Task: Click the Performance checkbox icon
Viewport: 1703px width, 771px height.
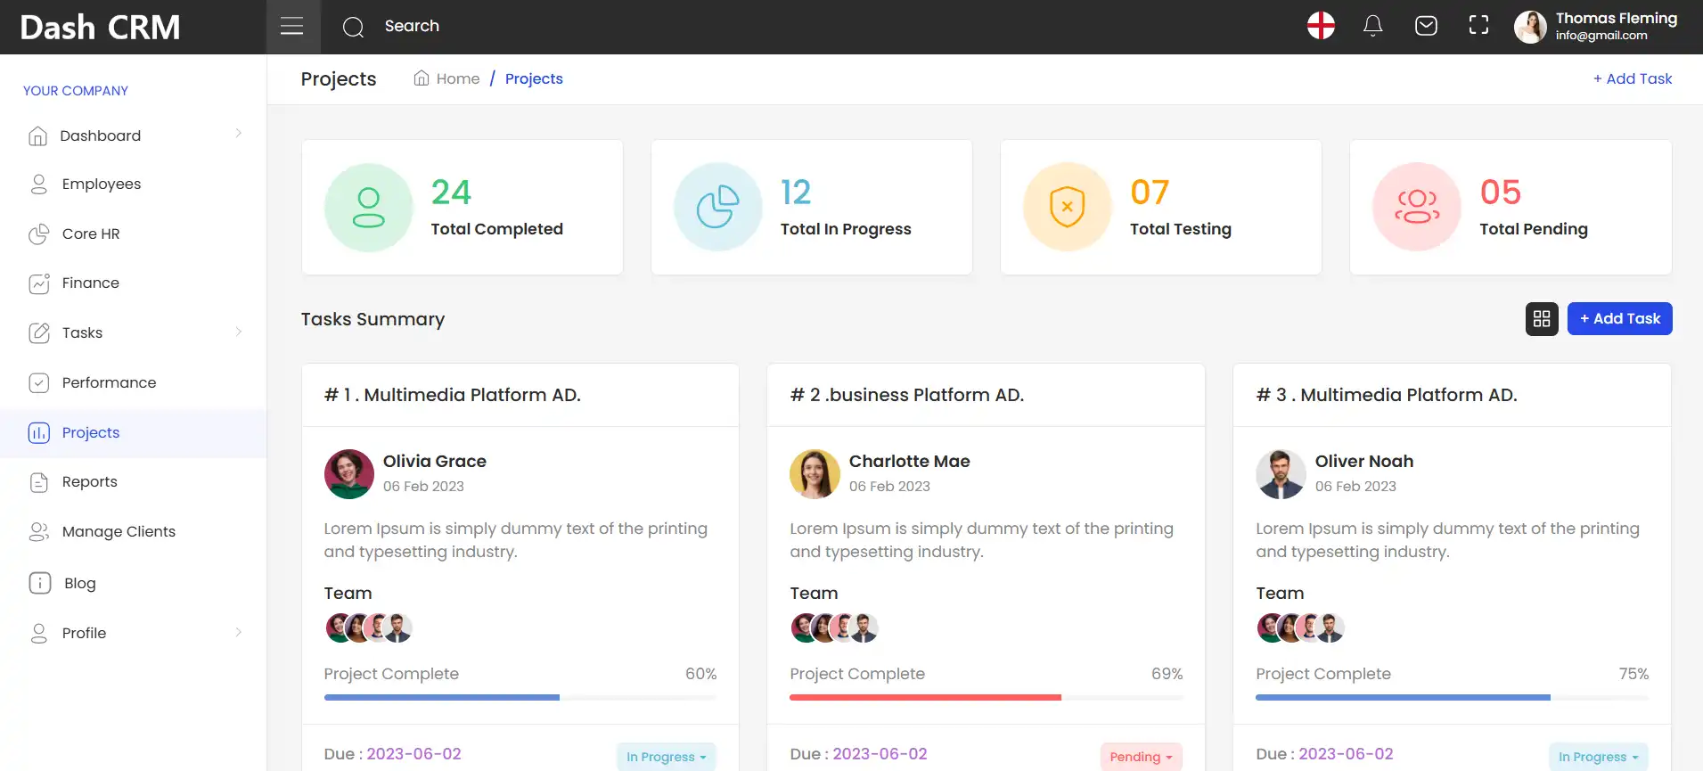Action: [x=38, y=383]
